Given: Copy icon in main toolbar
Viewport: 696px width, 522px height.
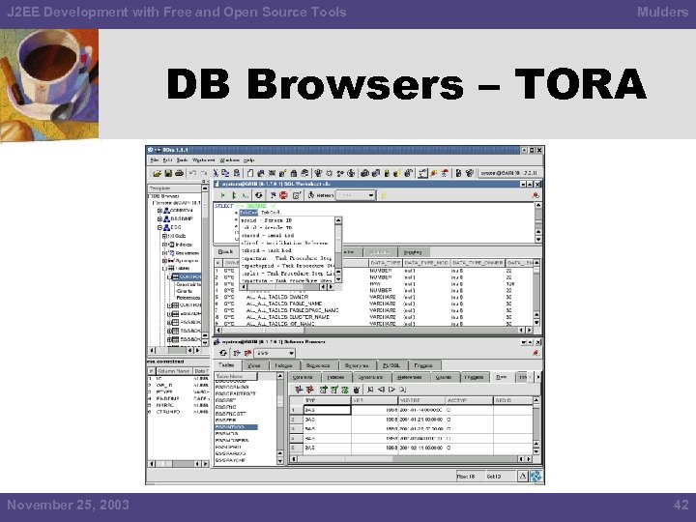Looking at the screenshot, I should pyautogui.click(x=225, y=173).
